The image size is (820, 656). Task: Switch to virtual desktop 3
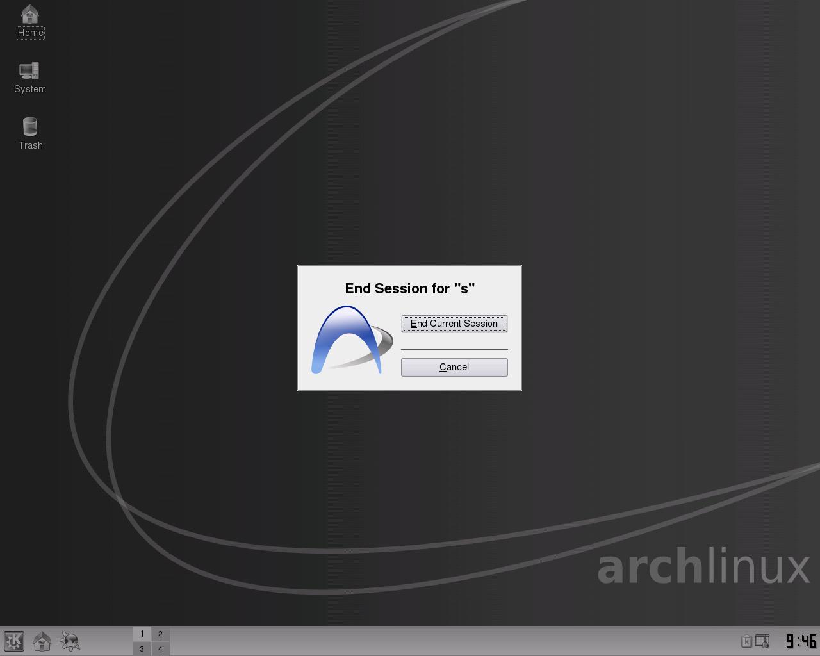click(142, 648)
